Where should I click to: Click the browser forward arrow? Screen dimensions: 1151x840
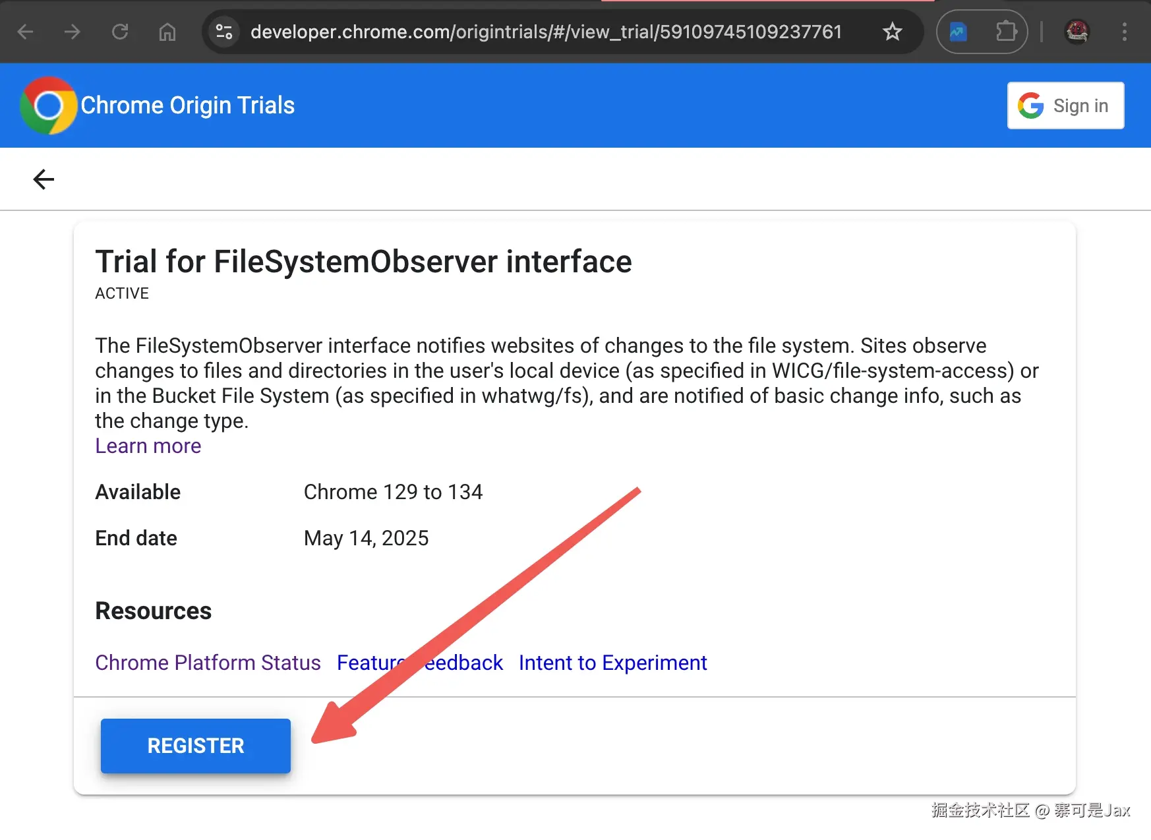coord(73,32)
